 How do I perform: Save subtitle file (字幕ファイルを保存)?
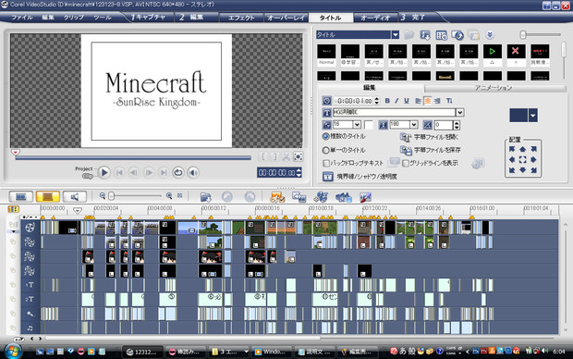pyautogui.click(x=431, y=150)
